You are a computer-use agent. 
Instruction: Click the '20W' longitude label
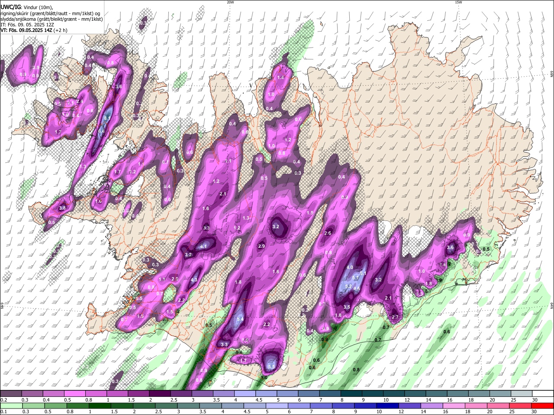[230, 2]
